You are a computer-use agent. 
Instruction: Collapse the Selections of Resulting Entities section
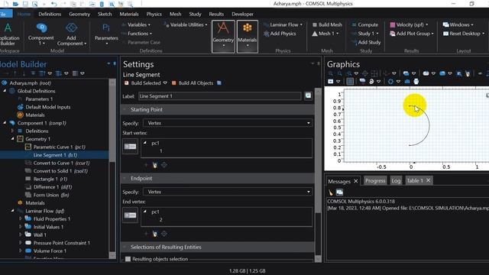pyautogui.click(x=217, y=247)
